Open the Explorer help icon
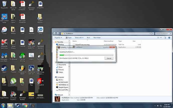 coord(169,38)
